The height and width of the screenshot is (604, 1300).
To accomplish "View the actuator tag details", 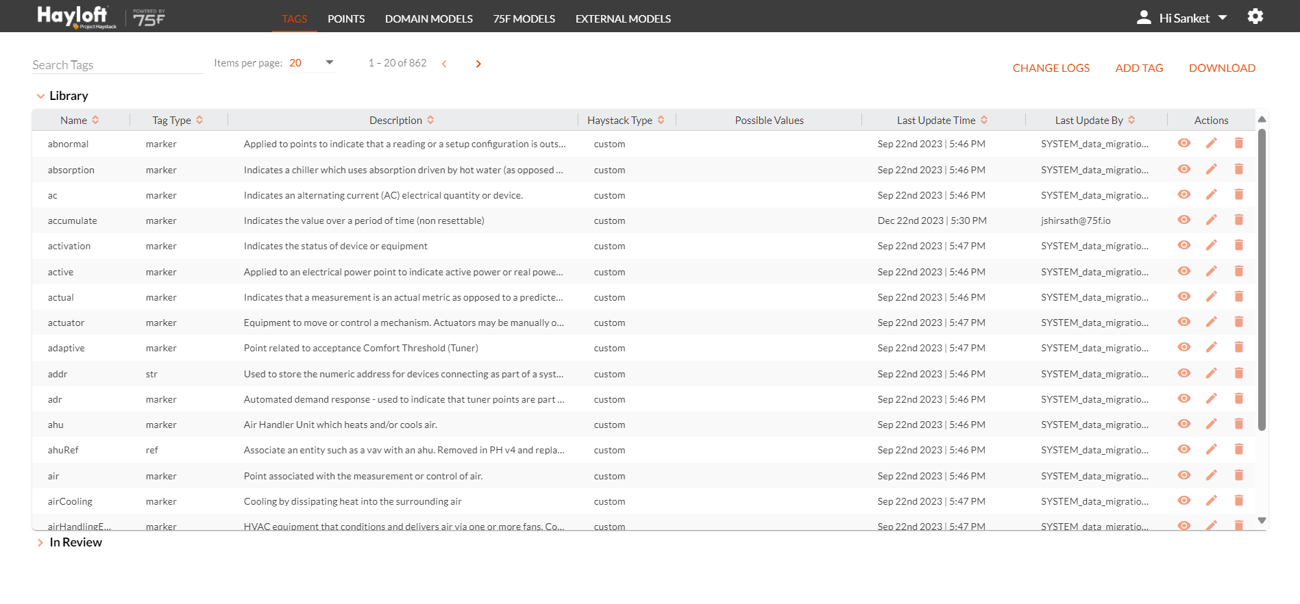I will (x=1184, y=322).
